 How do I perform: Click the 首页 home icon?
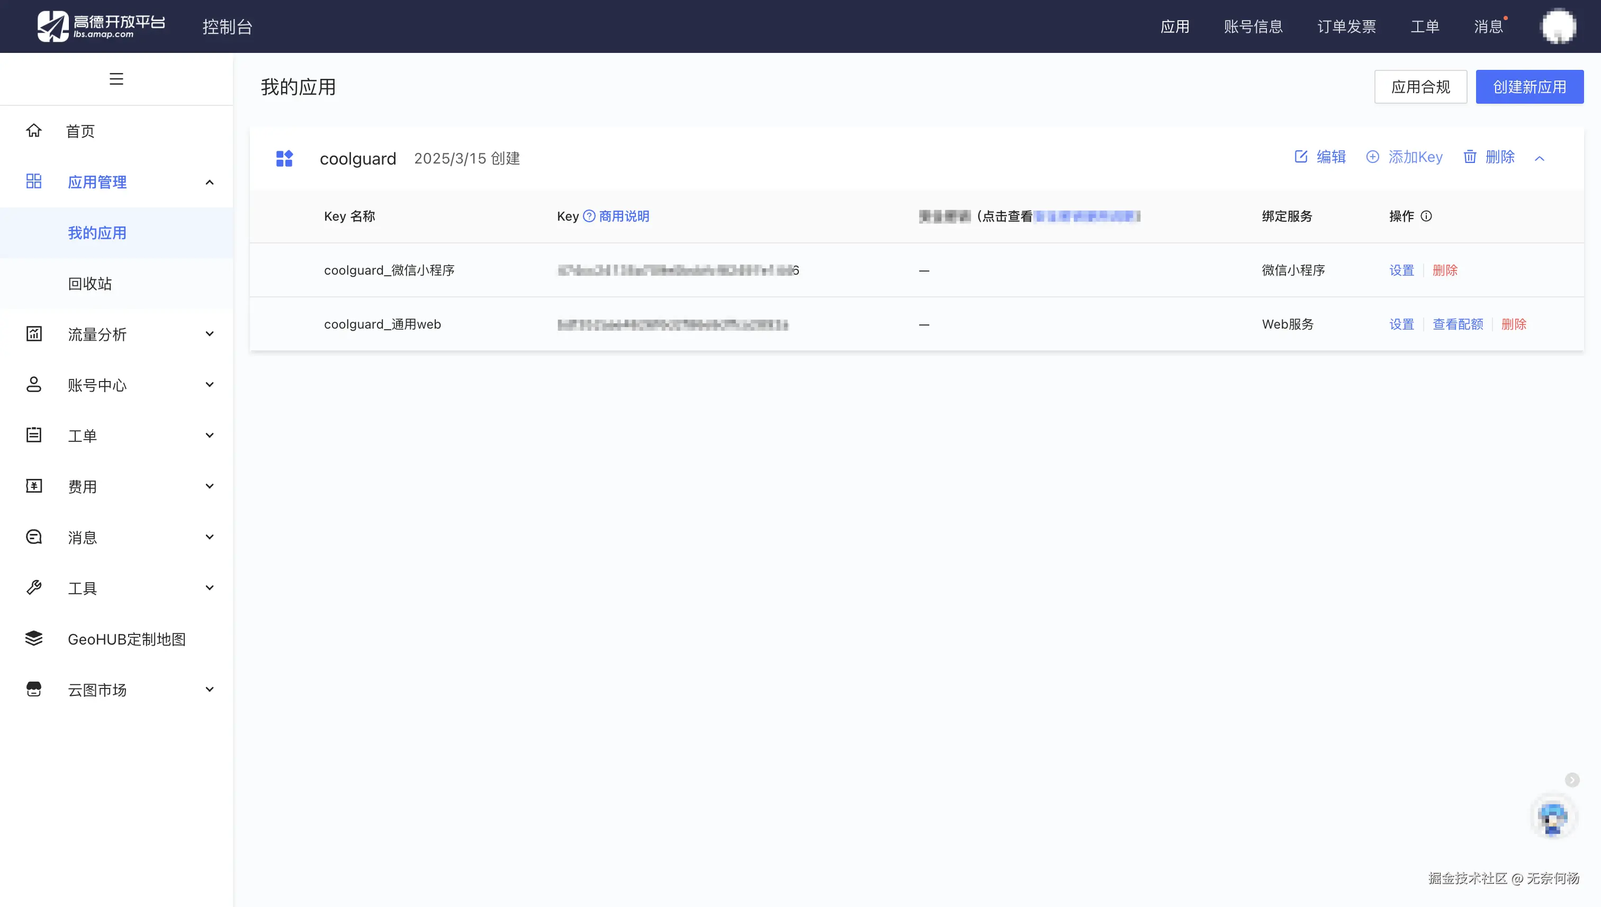point(34,131)
